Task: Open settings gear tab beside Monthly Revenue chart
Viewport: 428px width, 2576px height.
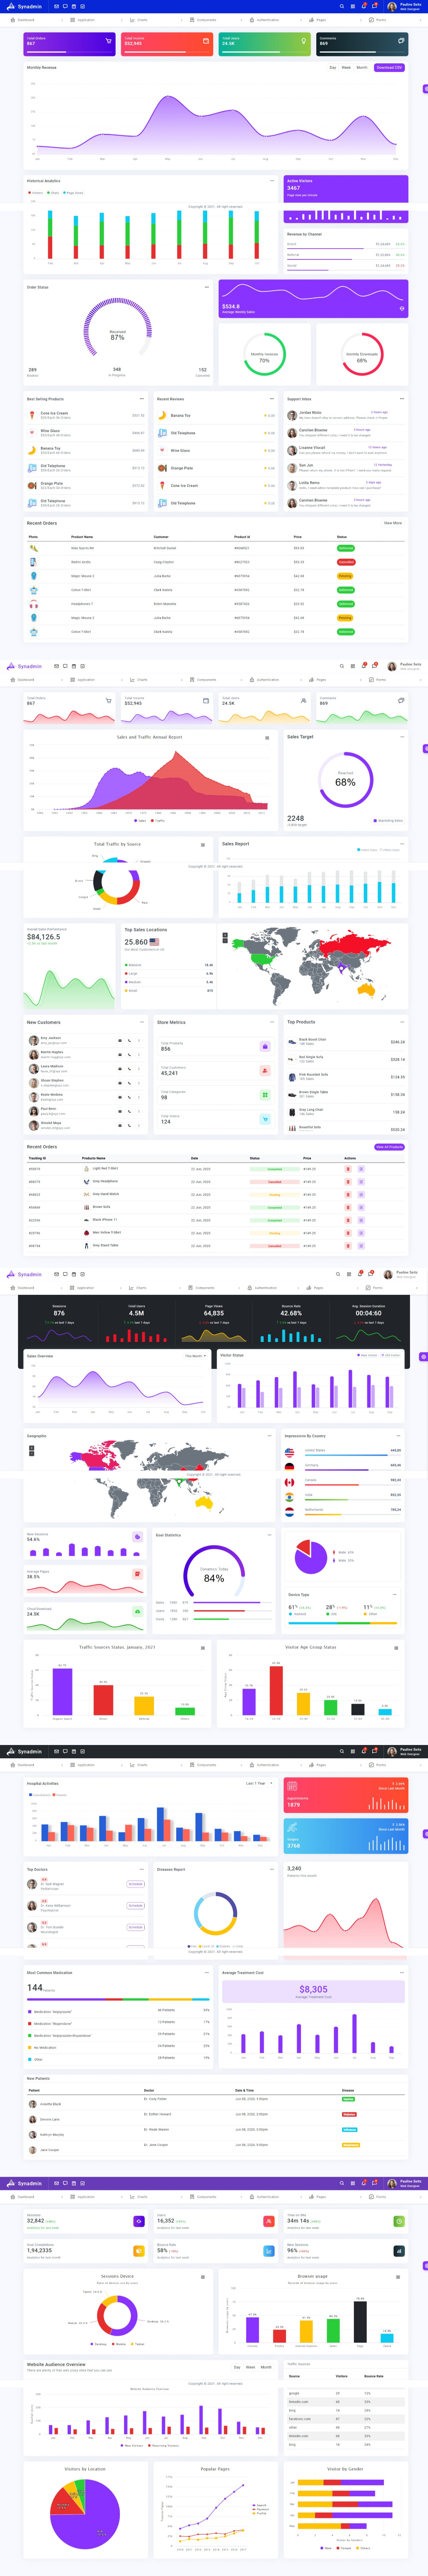Action: pos(425,89)
